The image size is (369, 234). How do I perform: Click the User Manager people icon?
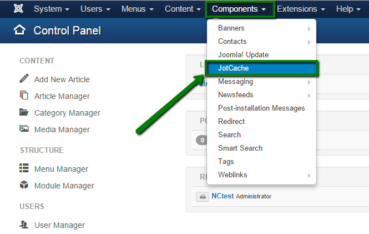24,225
